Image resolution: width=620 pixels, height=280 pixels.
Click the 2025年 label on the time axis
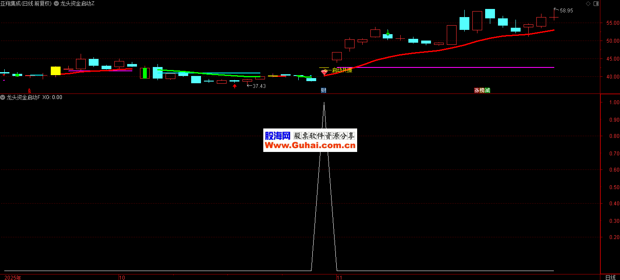pos(13,277)
